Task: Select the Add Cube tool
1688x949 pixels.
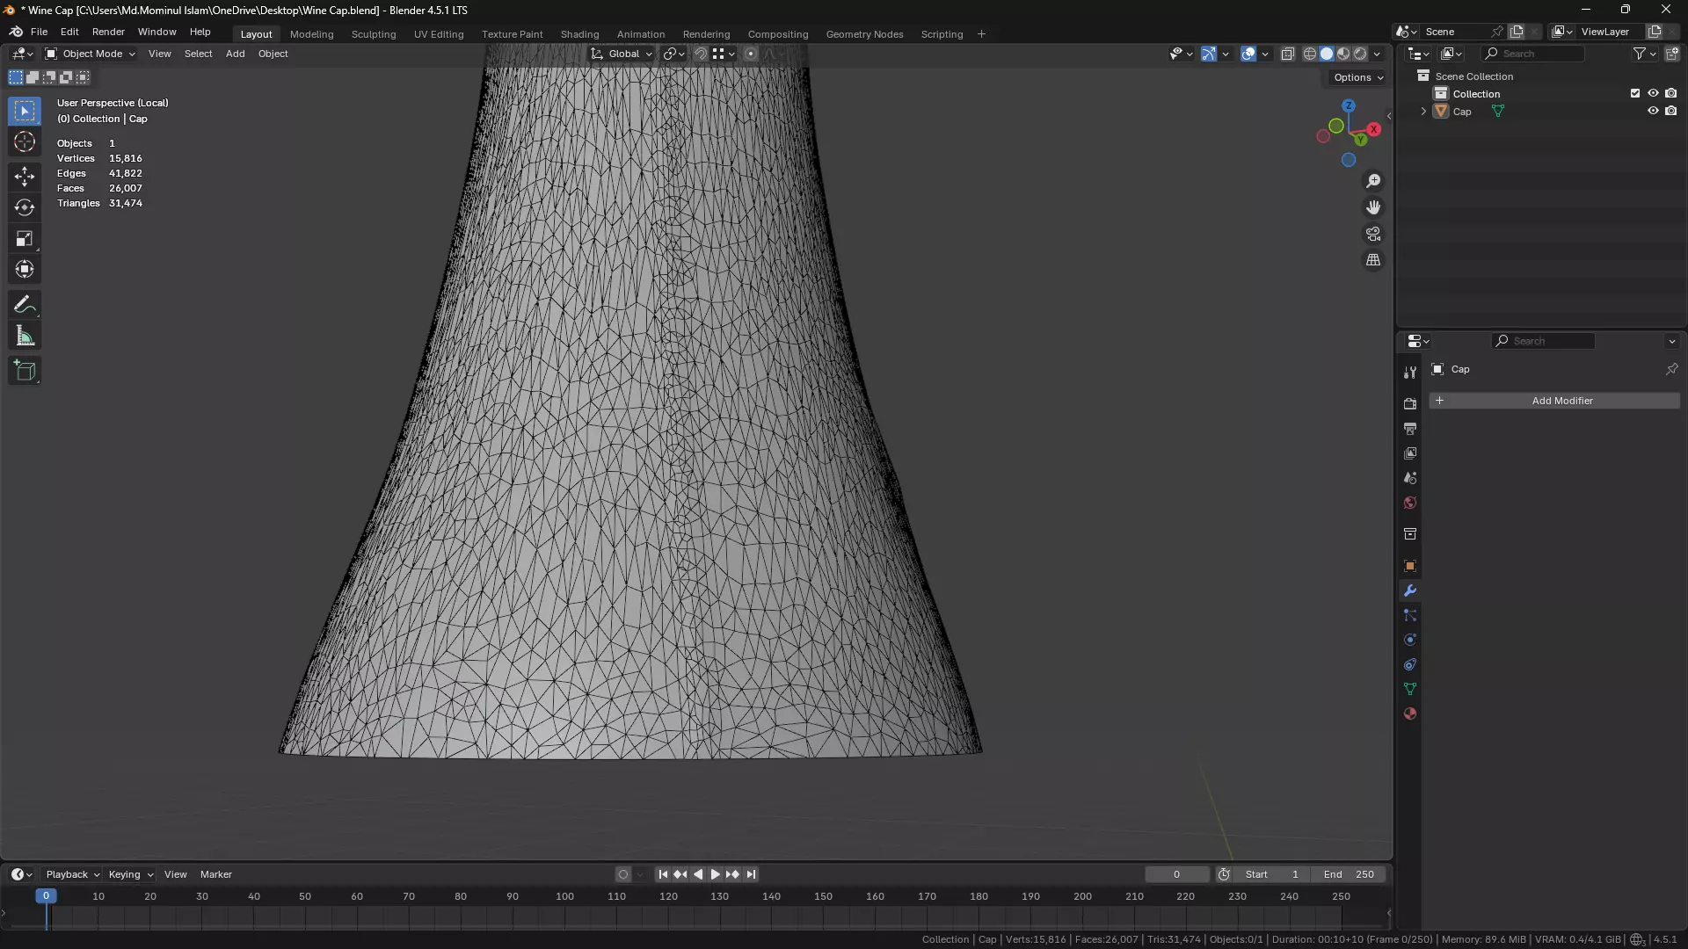Action: pyautogui.click(x=25, y=371)
